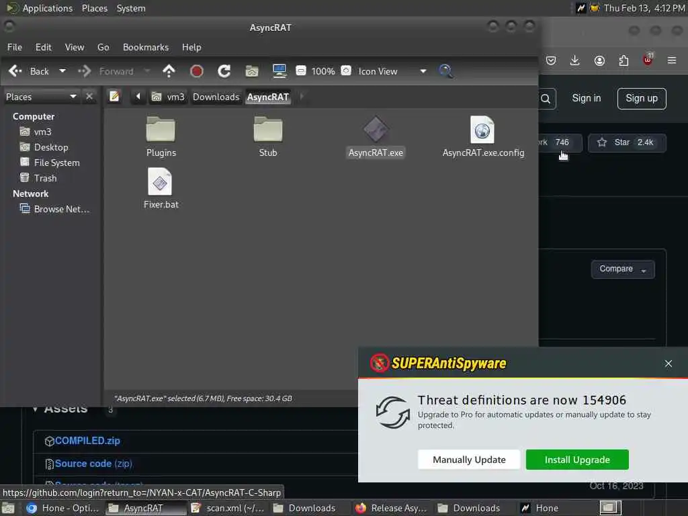Screen dimensions: 688x516
Task: Click the uBlock extension icon in Firefox
Action: coord(648,60)
